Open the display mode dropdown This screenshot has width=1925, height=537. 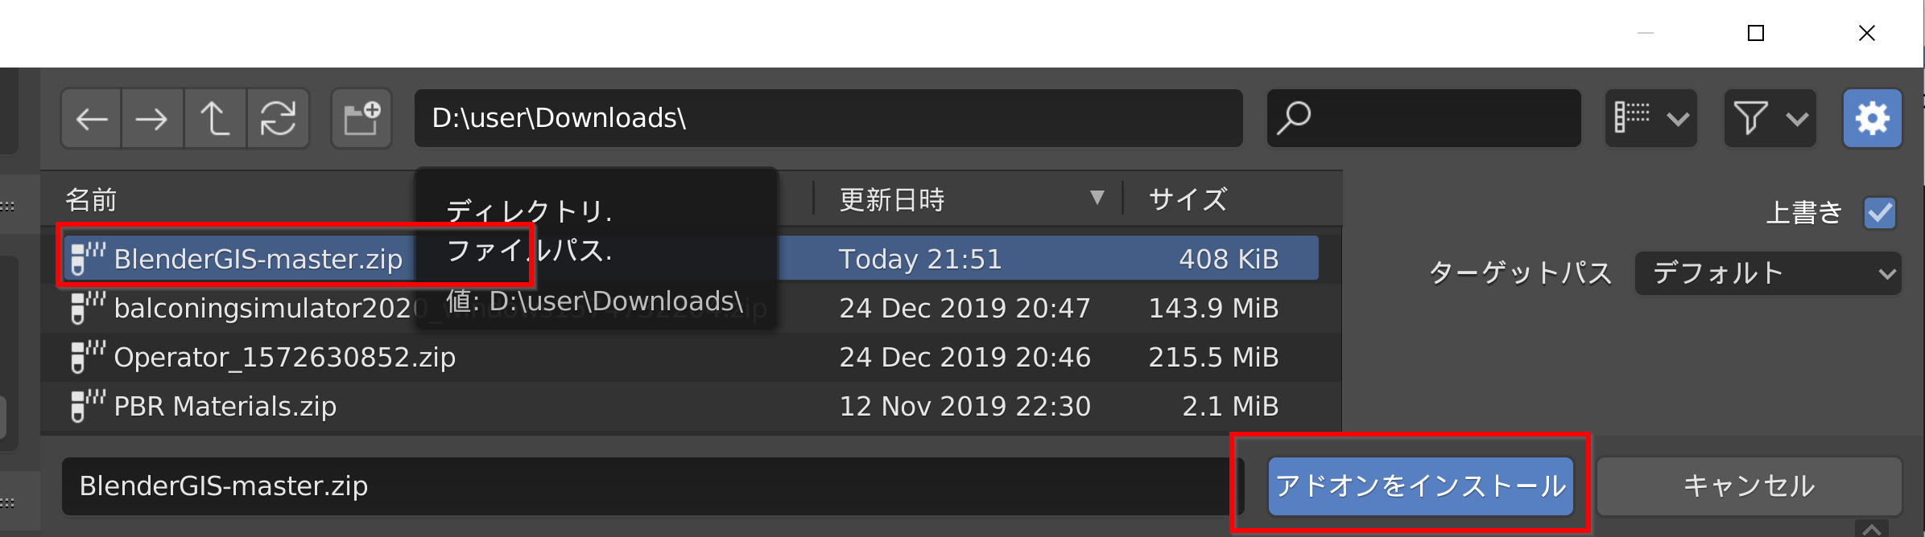(1651, 118)
